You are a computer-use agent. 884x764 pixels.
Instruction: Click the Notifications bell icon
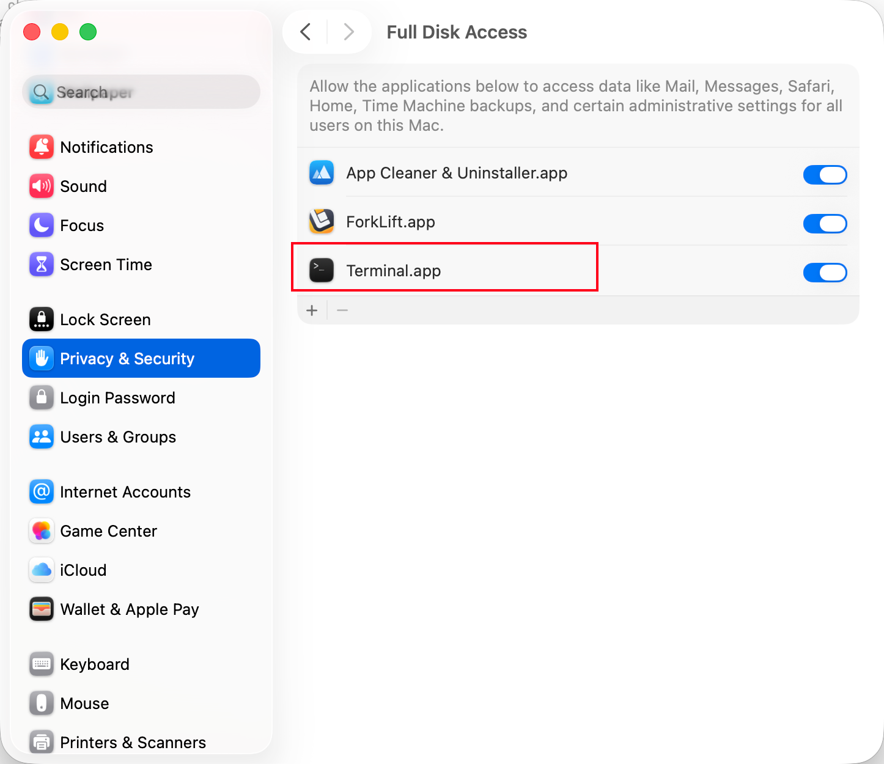(x=42, y=147)
